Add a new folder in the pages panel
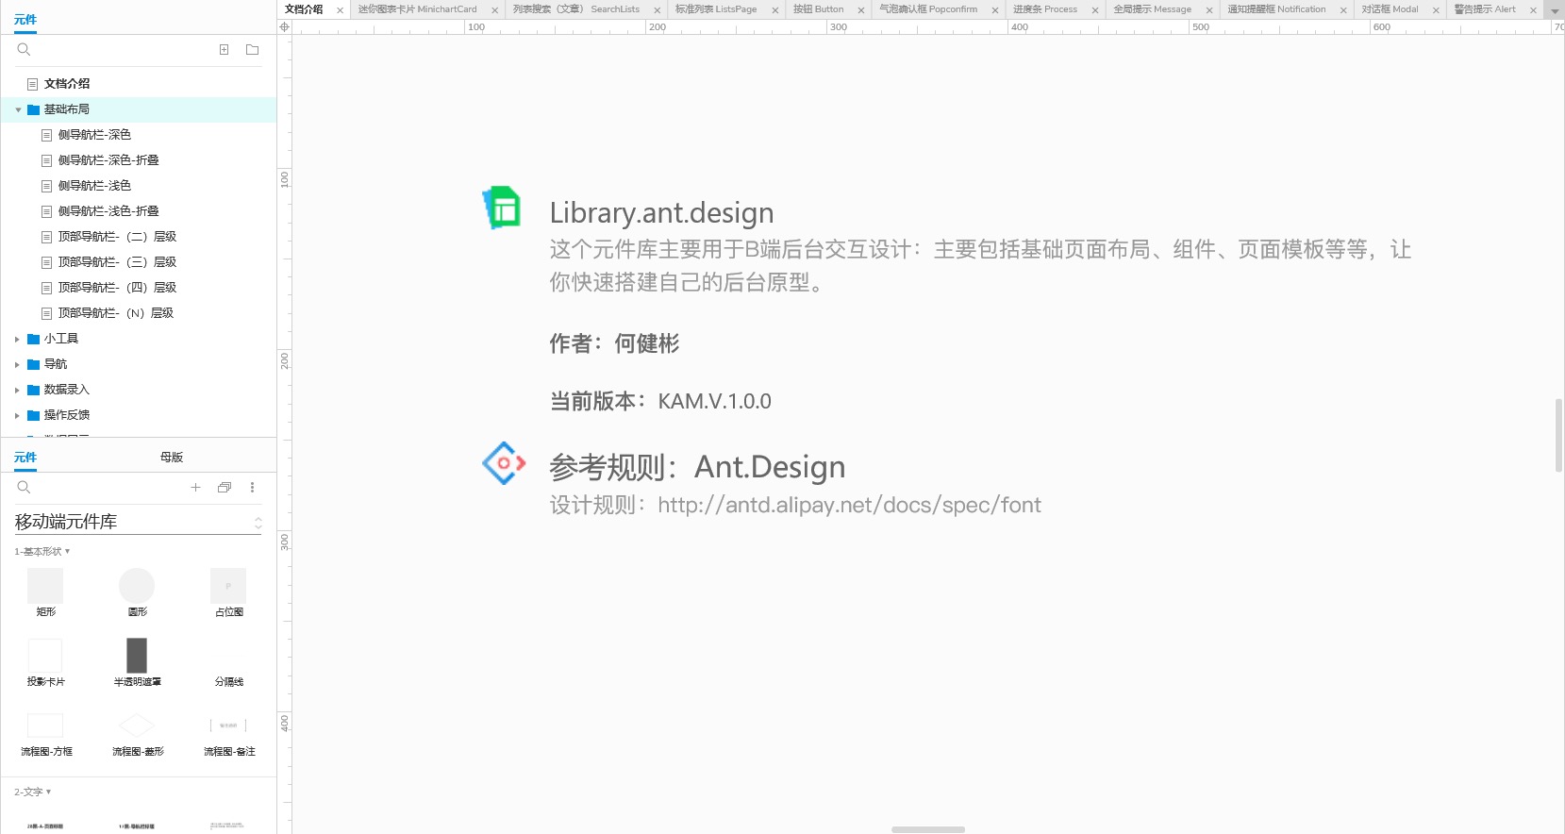 point(252,49)
